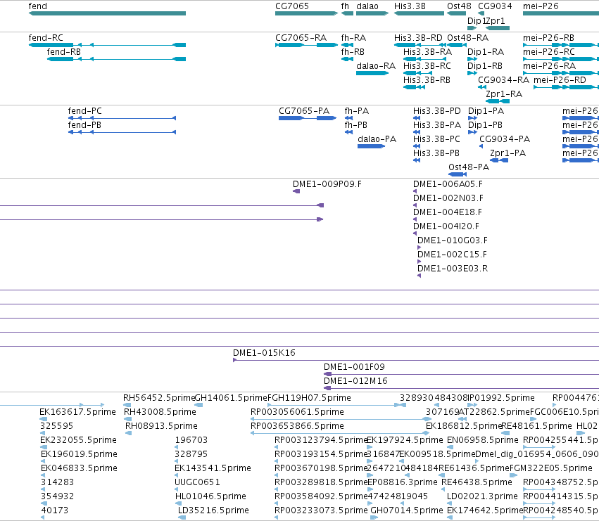599x521 pixels.
Task: Click the Ost48 gene label
Action: [x=459, y=6]
